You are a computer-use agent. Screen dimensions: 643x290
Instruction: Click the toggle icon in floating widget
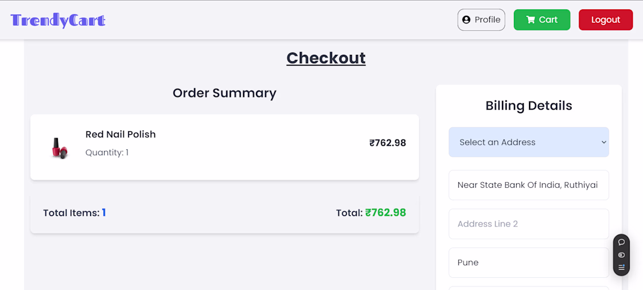click(621, 255)
